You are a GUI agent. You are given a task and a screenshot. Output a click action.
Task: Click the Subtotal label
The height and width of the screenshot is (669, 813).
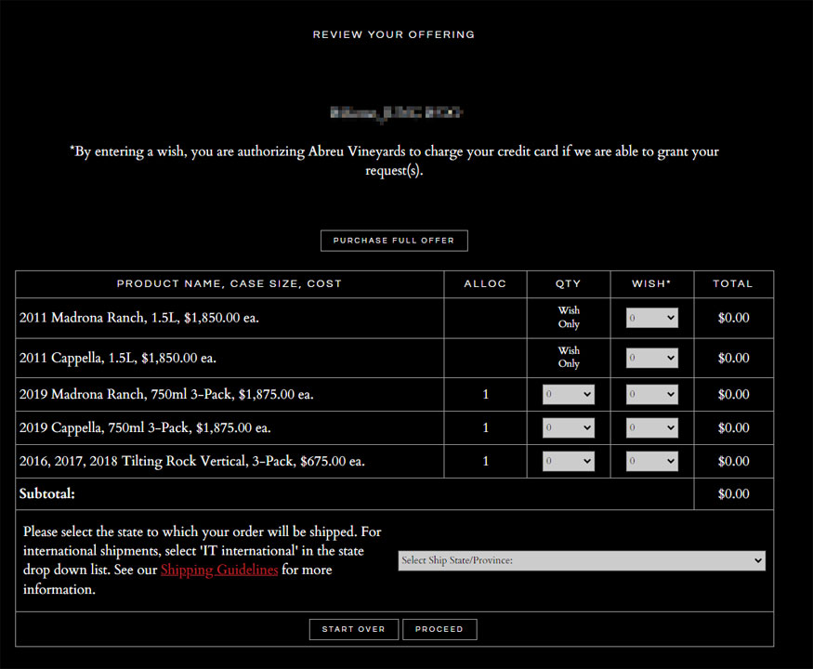point(47,493)
